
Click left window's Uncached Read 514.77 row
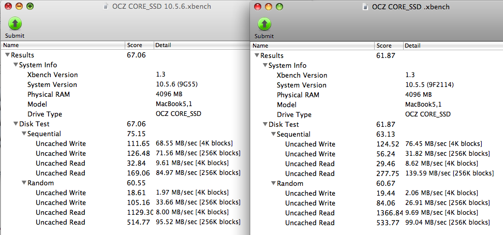coord(125,222)
